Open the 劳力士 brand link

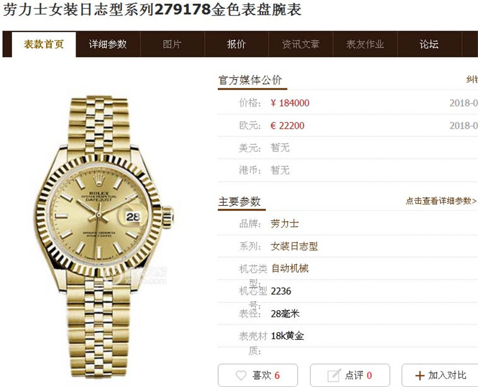tap(284, 224)
